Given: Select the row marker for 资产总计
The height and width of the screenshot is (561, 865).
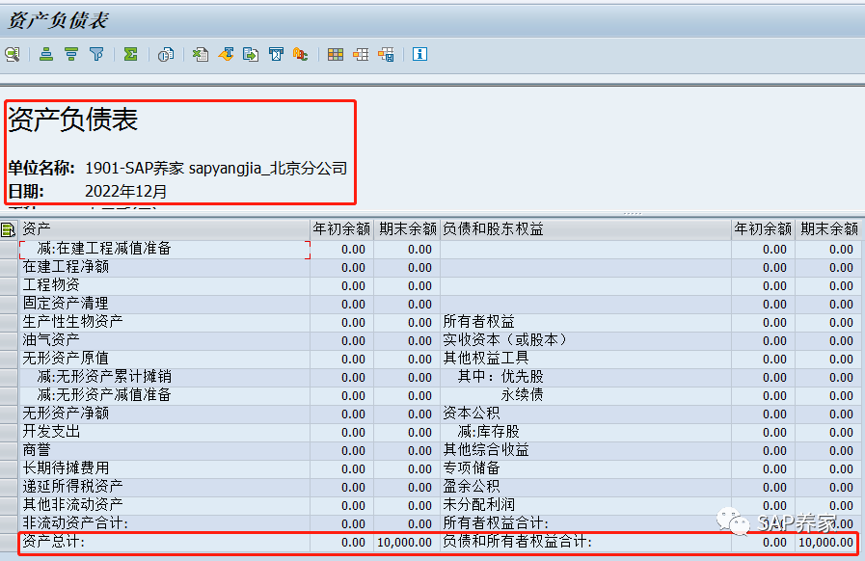Looking at the screenshot, I should [x=9, y=543].
